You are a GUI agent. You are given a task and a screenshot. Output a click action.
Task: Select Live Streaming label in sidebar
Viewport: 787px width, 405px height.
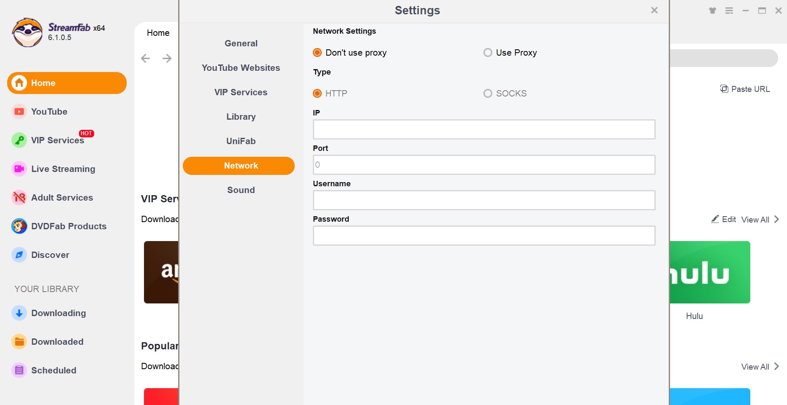tap(63, 169)
